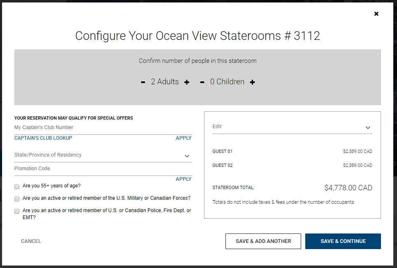This screenshot has width=397, height=268.
Task: Apply the promotion code
Action: tap(183, 179)
